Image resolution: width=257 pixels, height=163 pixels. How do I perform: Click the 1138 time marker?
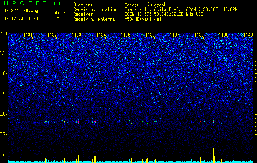[199, 35]
